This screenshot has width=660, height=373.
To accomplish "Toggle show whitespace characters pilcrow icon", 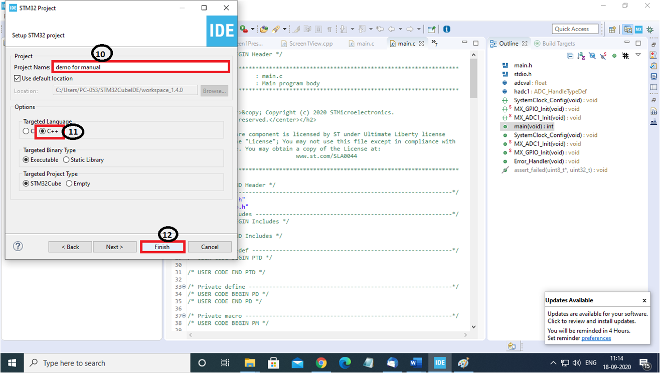I will tap(329, 29).
